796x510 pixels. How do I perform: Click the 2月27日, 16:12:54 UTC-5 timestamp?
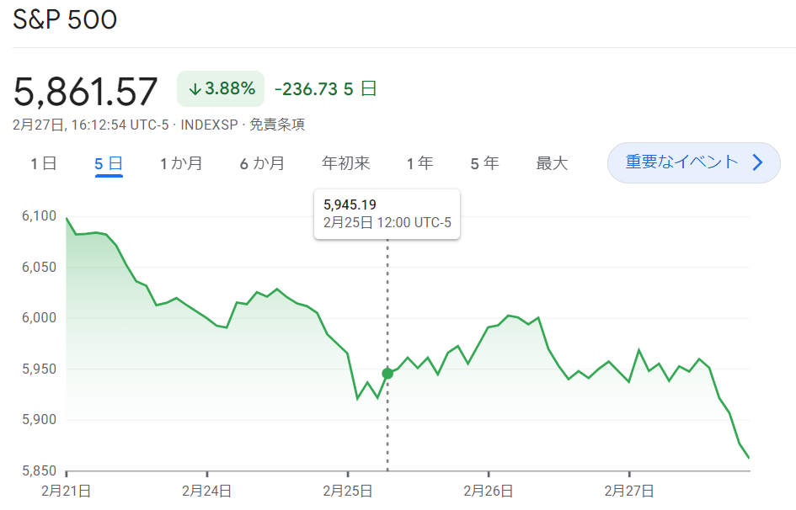tap(91, 125)
